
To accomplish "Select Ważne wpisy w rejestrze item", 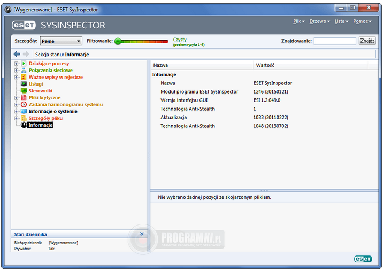I will pos(56,78).
